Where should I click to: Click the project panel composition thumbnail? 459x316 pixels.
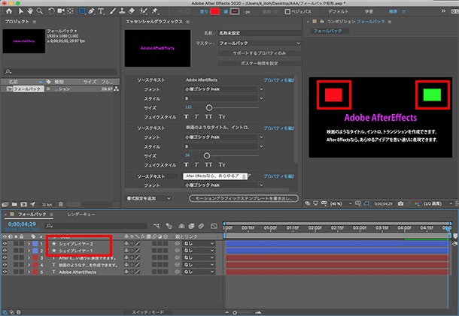click(24, 41)
